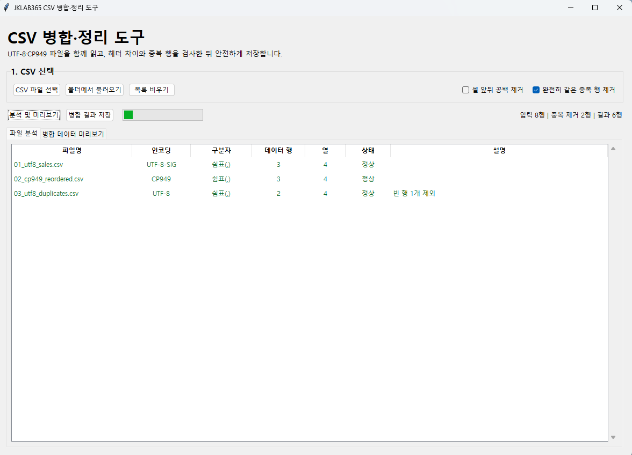The height and width of the screenshot is (455, 632).
Task: Click scrollbar down arrow of file table
Action: [x=613, y=437]
